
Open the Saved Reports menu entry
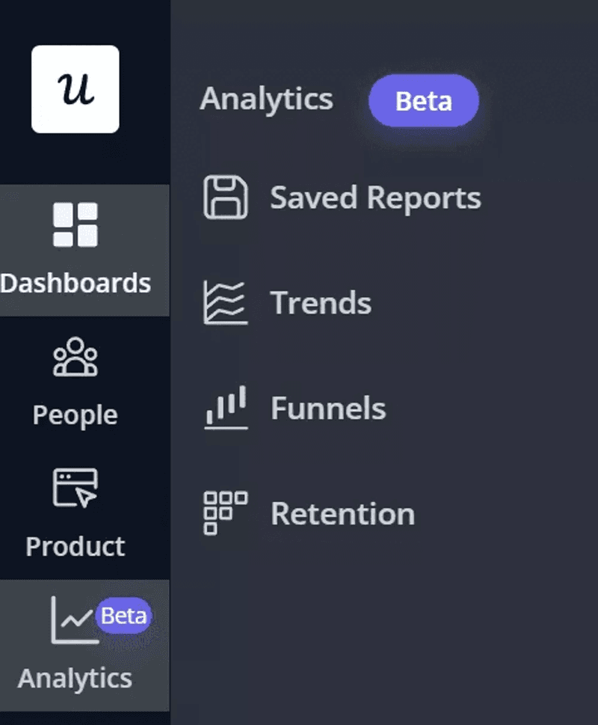[x=376, y=197]
